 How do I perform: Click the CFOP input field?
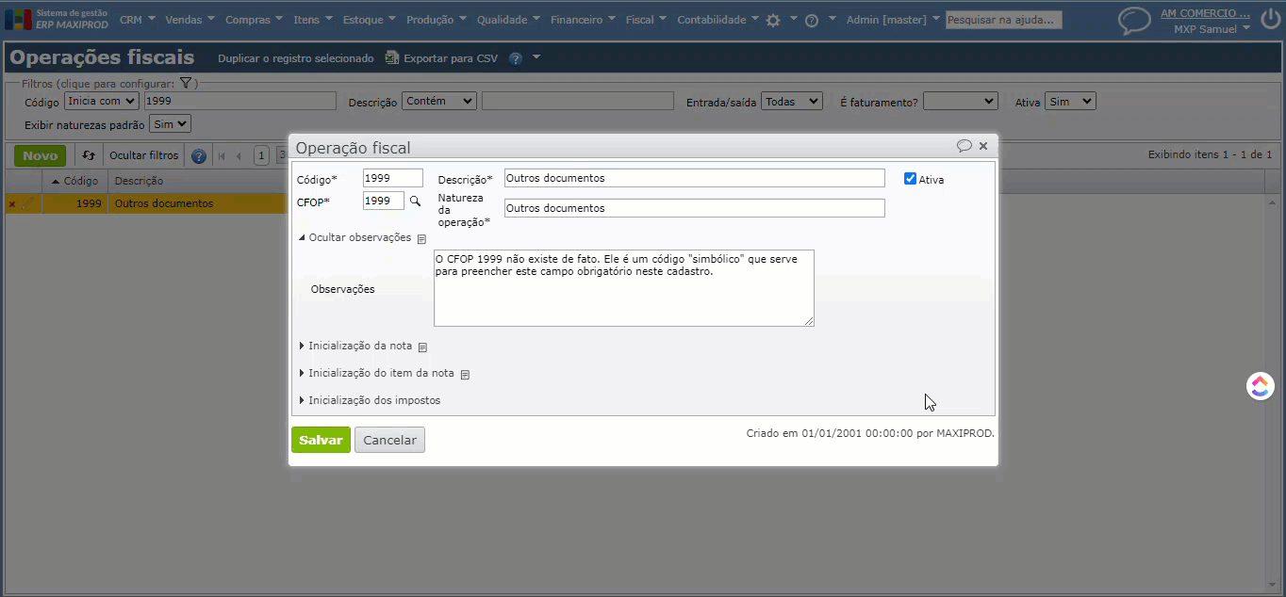[x=384, y=201]
